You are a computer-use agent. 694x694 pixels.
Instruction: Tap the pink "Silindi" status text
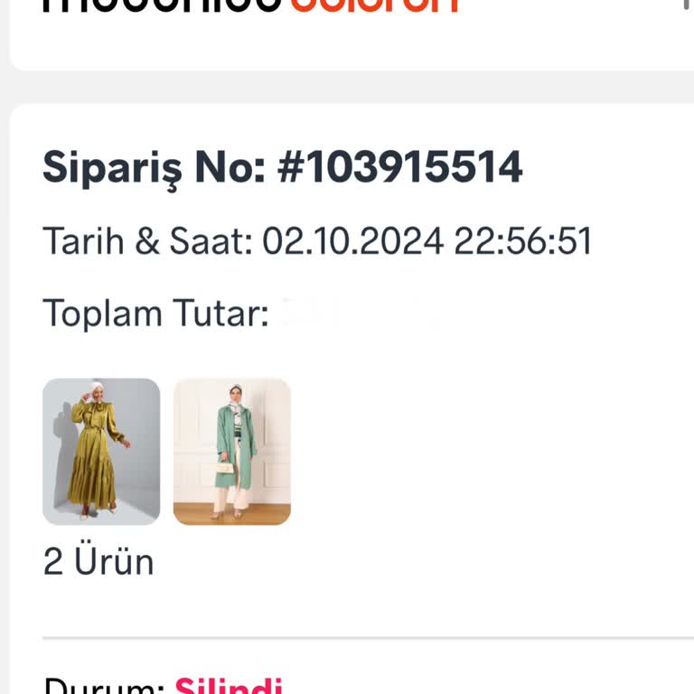point(228,687)
